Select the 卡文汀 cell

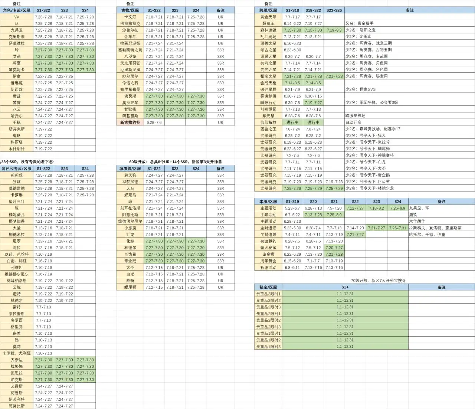(130, 17)
